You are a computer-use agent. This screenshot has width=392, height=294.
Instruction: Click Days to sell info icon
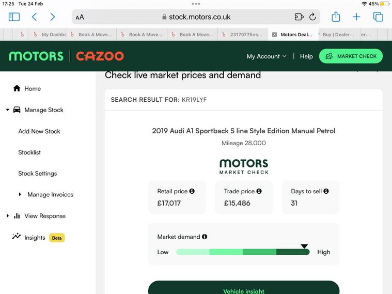326,191
